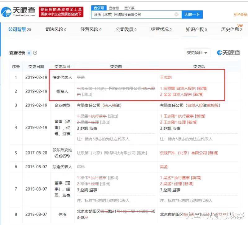Expand the 变更项目 filter dropdown
The image size is (248, 225).
coord(197,53)
